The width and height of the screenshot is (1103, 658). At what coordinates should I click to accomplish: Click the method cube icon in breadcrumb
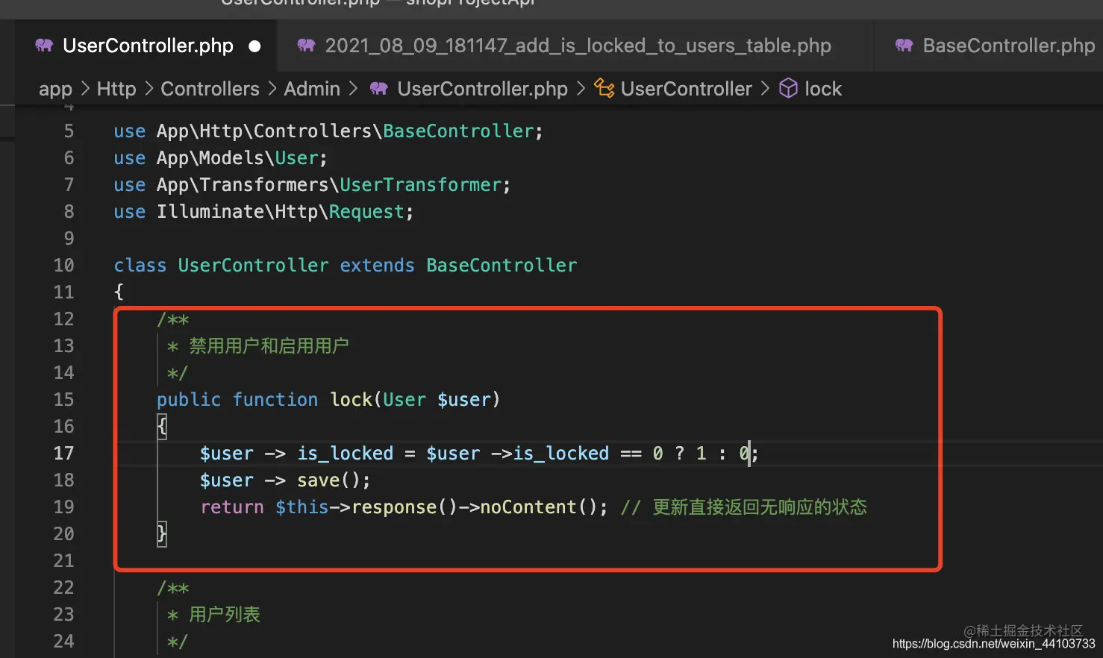pos(788,89)
